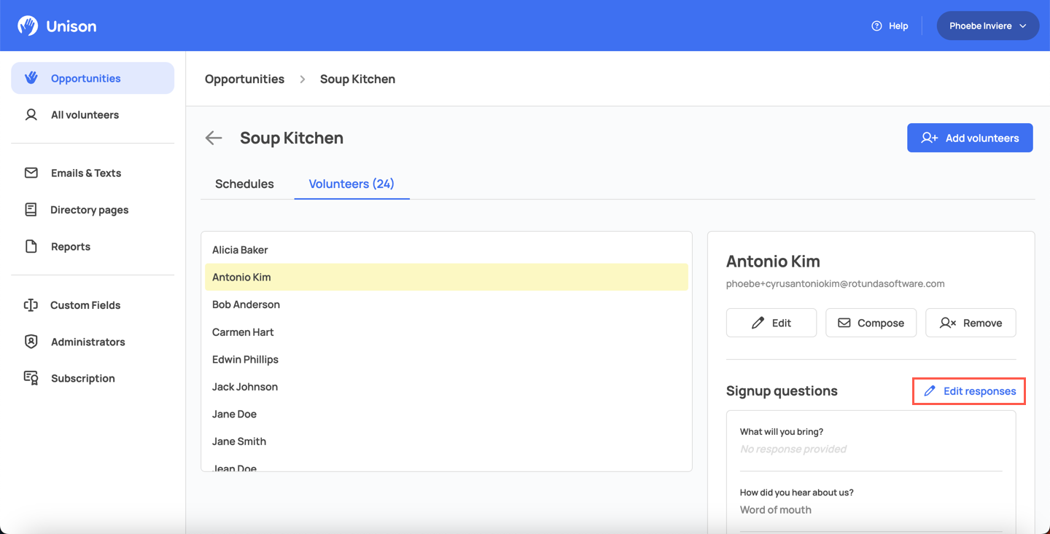Click Antonio Kim's email address
The image size is (1050, 534).
tap(836, 284)
